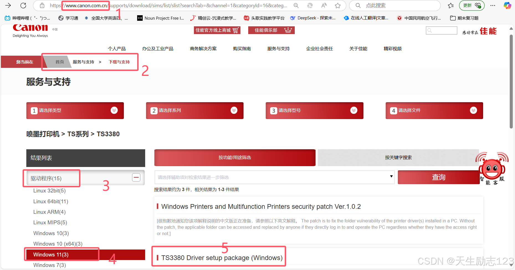
Task: Click the page vertical scrollbar thumb
Action: [511, 82]
